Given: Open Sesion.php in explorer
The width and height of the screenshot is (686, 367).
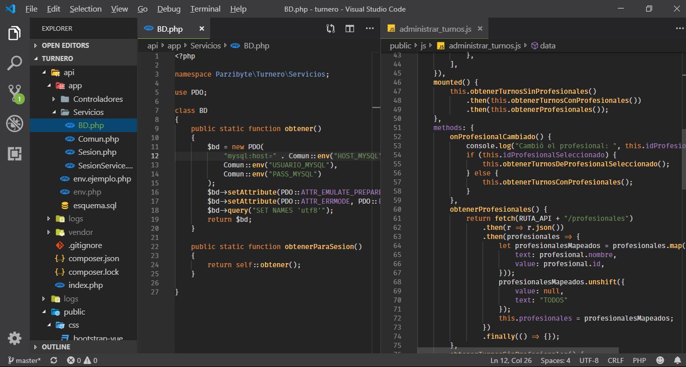Looking at the screenshot, I should click(83, 152).
